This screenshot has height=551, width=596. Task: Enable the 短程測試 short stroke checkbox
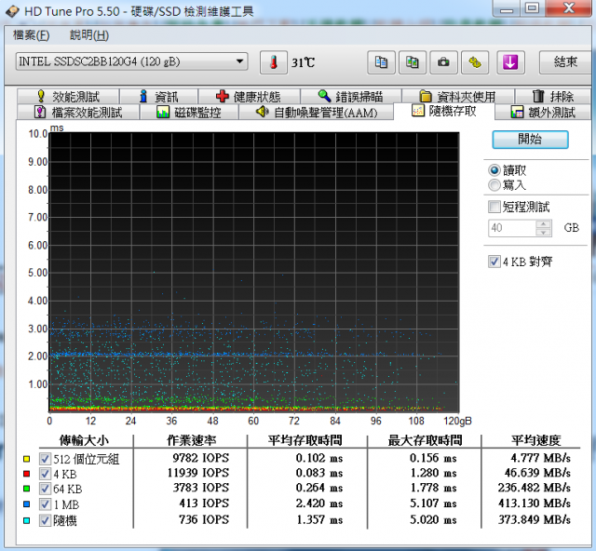pos(494,208)
